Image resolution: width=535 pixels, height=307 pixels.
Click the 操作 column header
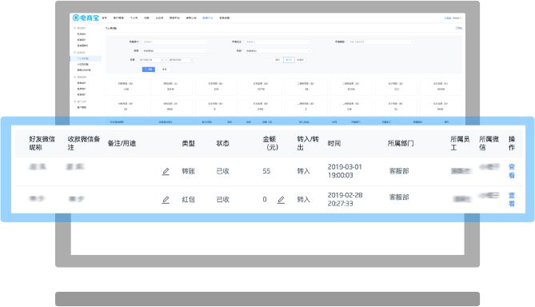[x=512, y=143]
